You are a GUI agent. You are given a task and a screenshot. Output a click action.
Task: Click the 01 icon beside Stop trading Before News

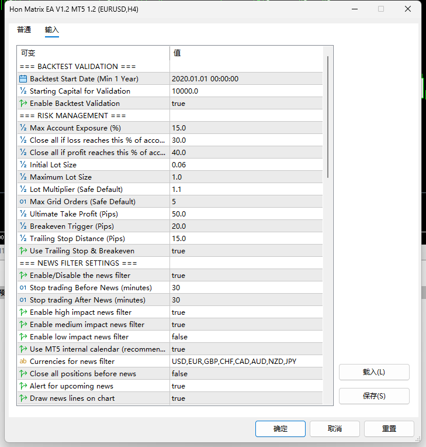pos(23,288)
